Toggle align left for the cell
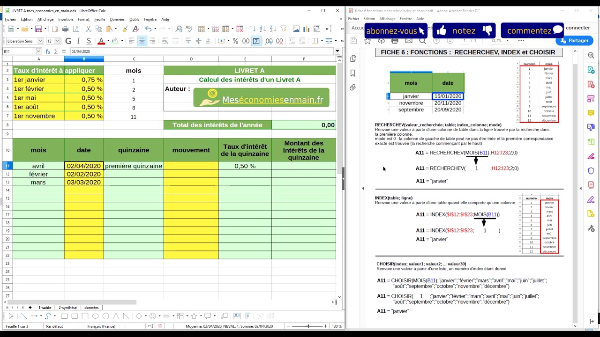600x337 pixels. point(131,41)
